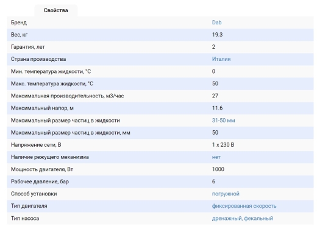Select the Способ установки label
This screenshot has height=229, width=317.
click(34, 194)
